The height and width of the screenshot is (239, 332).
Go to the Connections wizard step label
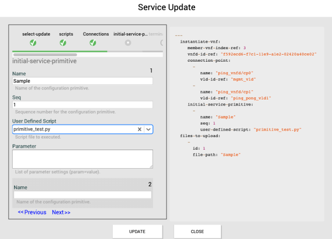(96, 34)
